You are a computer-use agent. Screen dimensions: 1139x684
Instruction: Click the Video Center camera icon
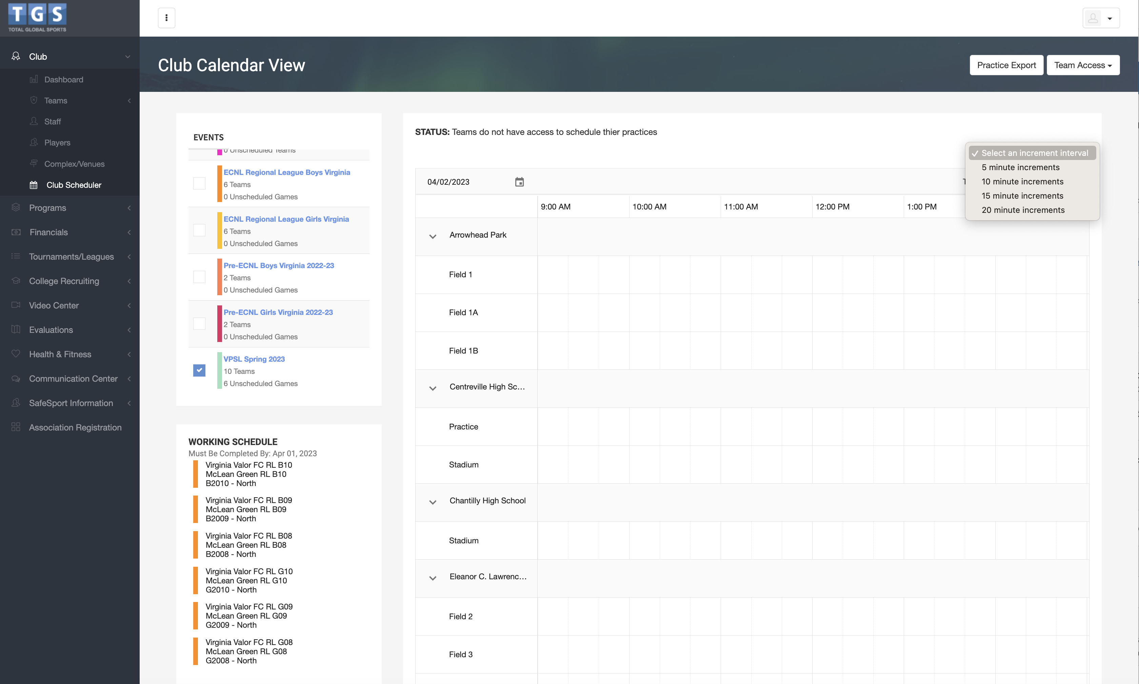point(16,305)
